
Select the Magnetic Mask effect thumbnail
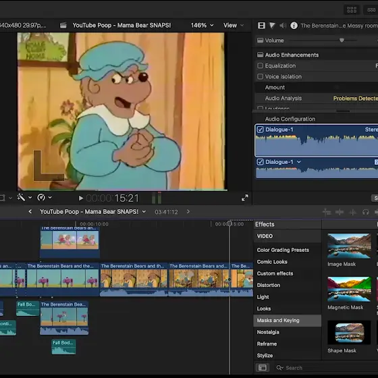pyautogui.click(x=349, y=290)
